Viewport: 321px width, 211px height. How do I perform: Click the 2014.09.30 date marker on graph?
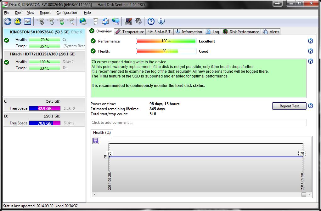coord(302,181)
